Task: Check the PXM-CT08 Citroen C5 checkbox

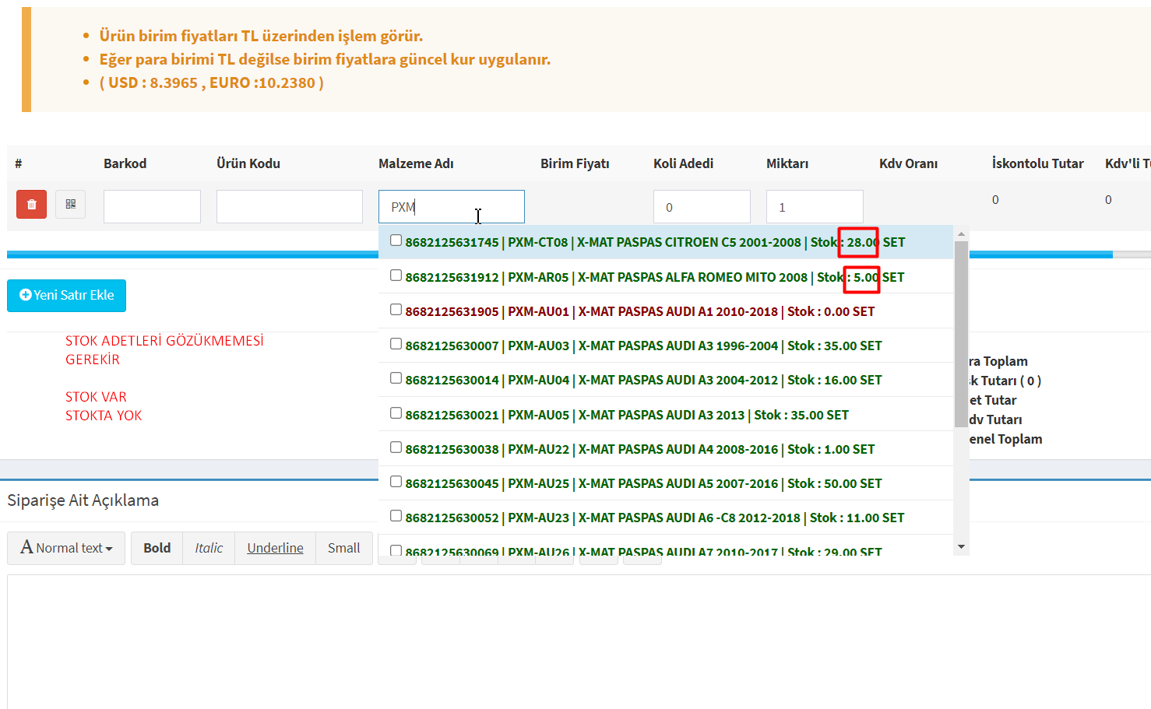Action: [396, 240]
